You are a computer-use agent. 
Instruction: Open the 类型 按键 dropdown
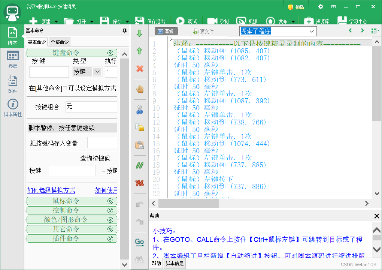click(87, 72)
